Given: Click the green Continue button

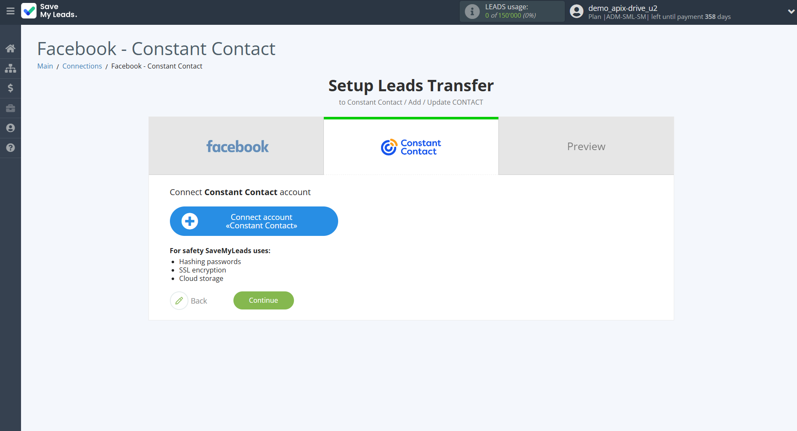Looking at the screenshot, I should pyautogui.click(x=263, y=300).
